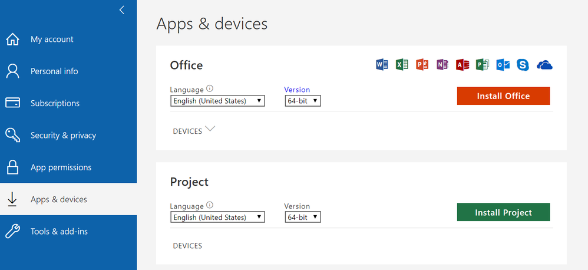Viewport: 588px width, 270px height.
Task: Click the Language label in Project card
Action: point(187,206)
